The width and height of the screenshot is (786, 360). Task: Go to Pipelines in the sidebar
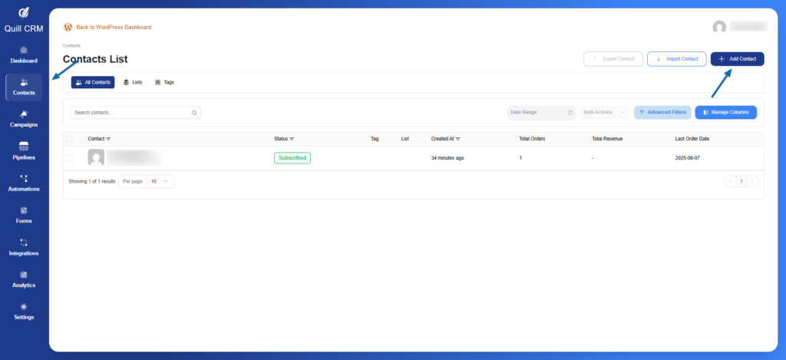pyautogui.click(x=23, y=150)
